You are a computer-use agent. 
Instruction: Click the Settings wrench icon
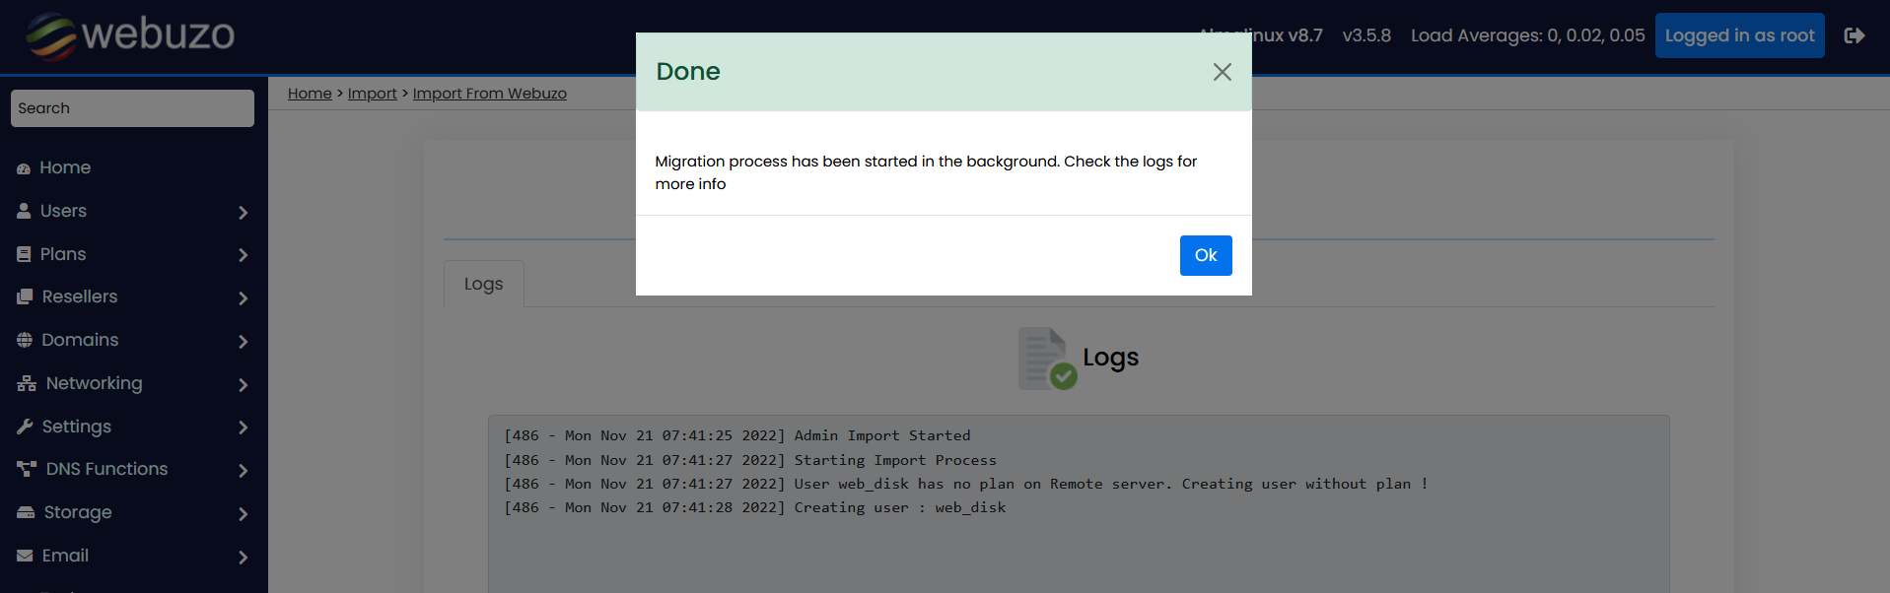click(25, 427)
